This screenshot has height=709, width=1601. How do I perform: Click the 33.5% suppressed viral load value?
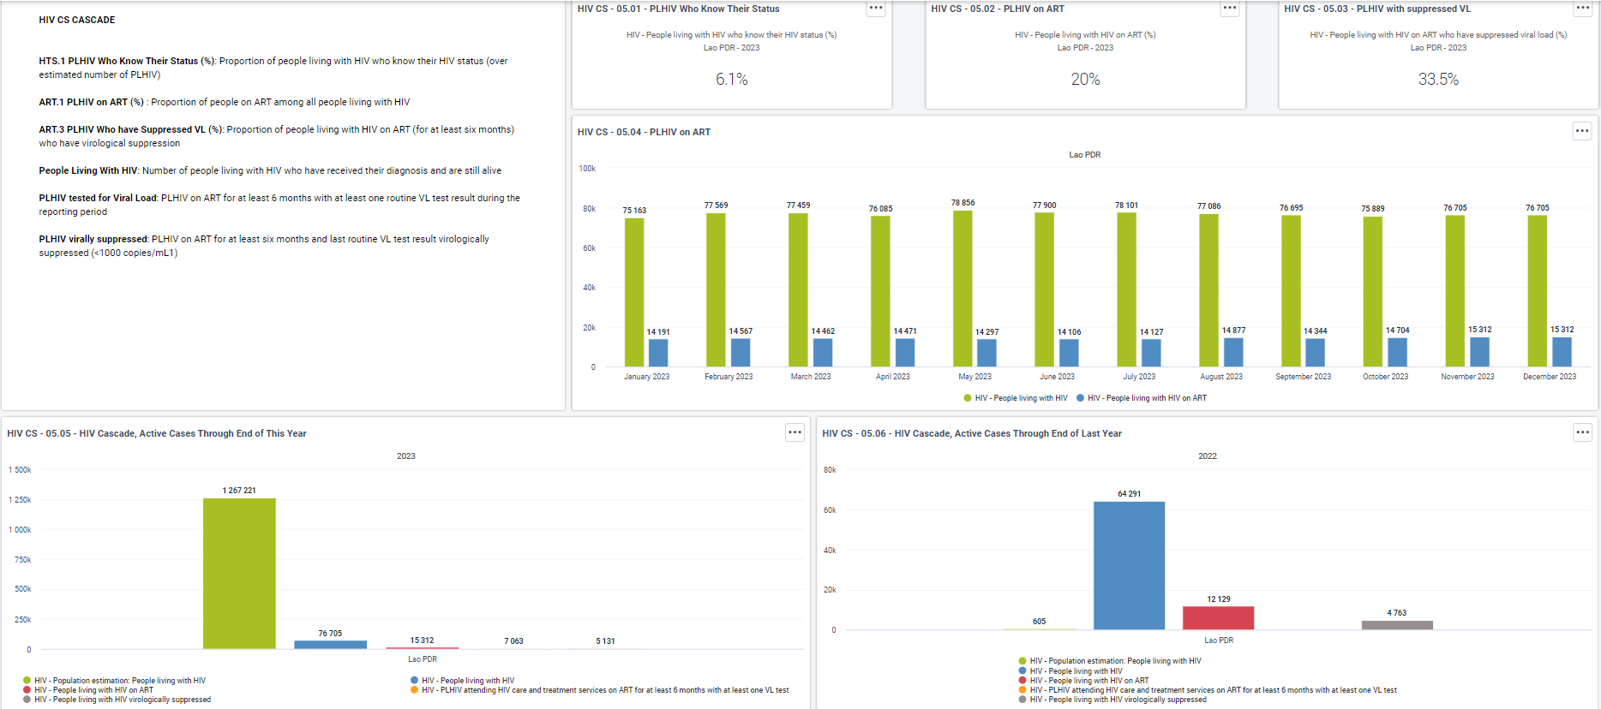(1438, 80)
